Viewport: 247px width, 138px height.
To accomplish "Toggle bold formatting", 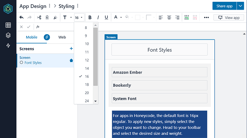I will tap(90, 17).
